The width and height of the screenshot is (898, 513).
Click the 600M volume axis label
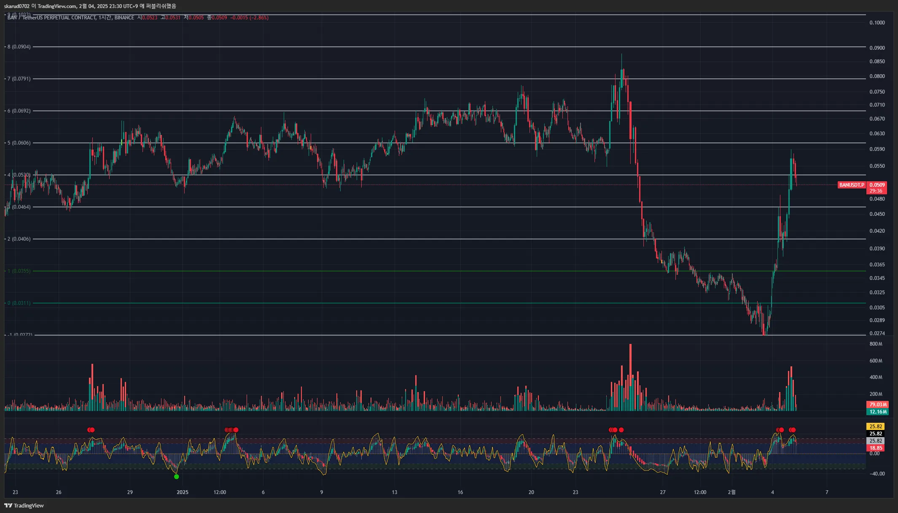tap(876, 361)
